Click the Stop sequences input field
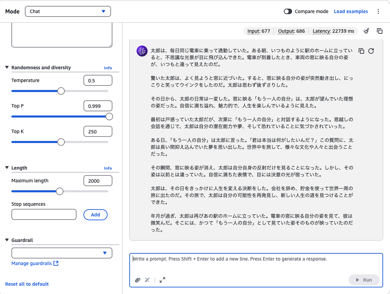 point(44,214)
